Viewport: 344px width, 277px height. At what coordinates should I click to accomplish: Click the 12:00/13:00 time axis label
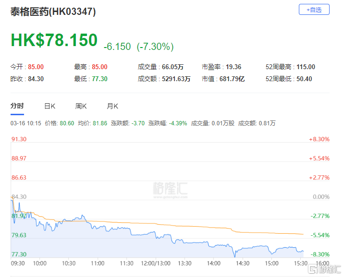point(156,263)
